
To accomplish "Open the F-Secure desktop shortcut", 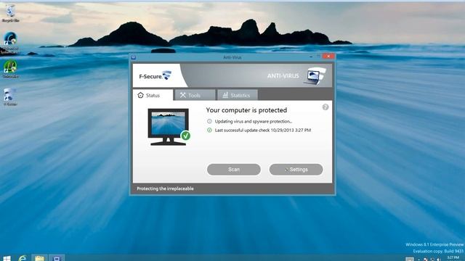I will (10, 96).
